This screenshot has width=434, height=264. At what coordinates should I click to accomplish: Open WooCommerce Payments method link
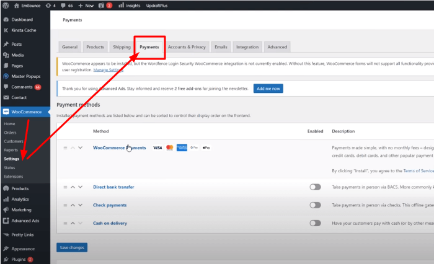point(119,147)
